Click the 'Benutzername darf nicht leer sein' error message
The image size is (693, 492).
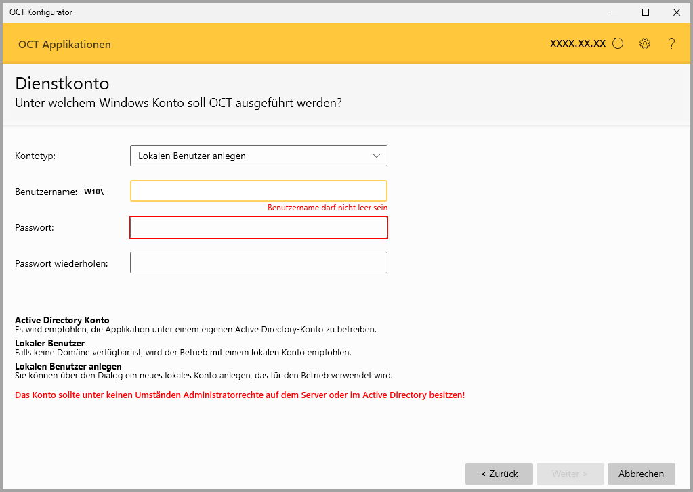point(327,208)
